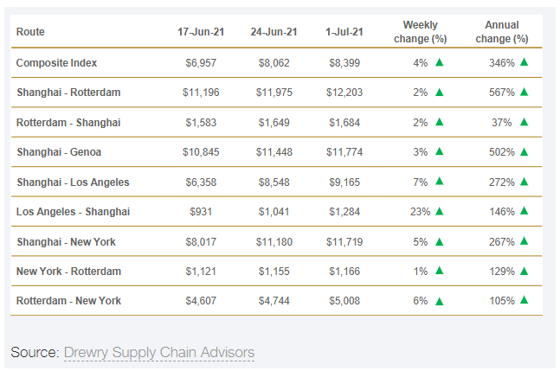Click green arrow for Shanghai - Rotterdam annual change
The width and height of the screenshot is (560, 371).
(x=524, y=93)
